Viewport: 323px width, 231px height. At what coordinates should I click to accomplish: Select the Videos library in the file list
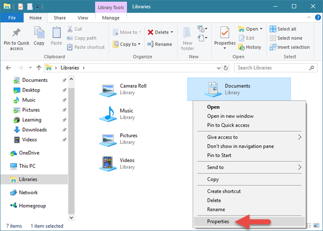pos(117,163)
